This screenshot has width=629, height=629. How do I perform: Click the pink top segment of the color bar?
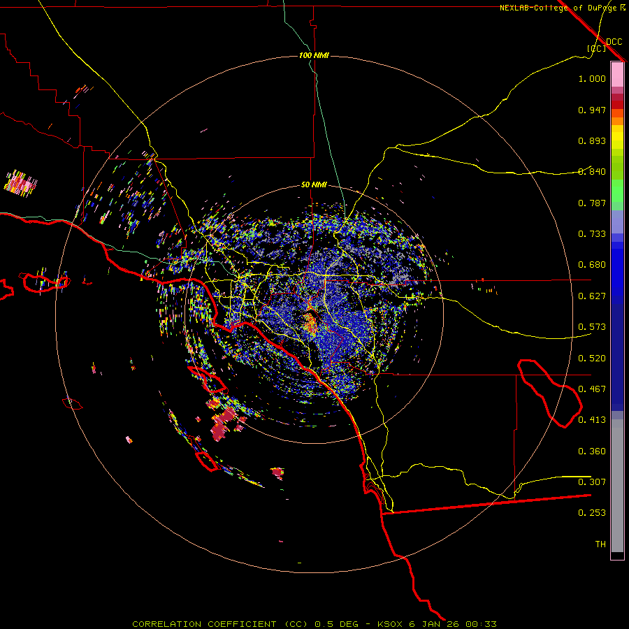coord(617,75)
